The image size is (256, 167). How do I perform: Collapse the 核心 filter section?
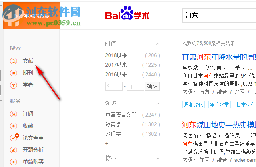[158, 159]
